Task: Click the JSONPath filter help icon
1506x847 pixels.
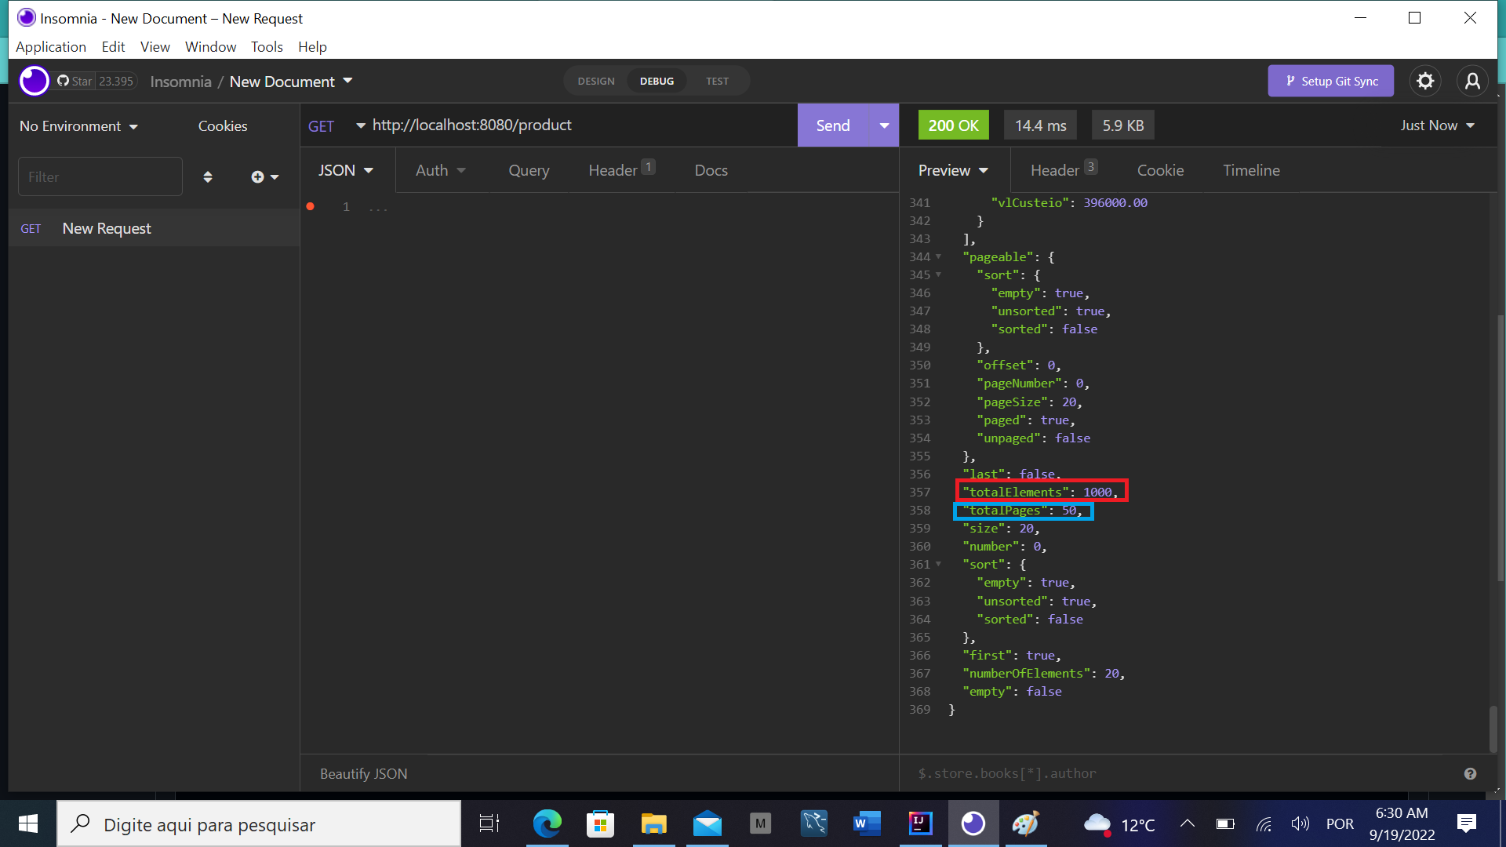Action: pos(1469,773)
